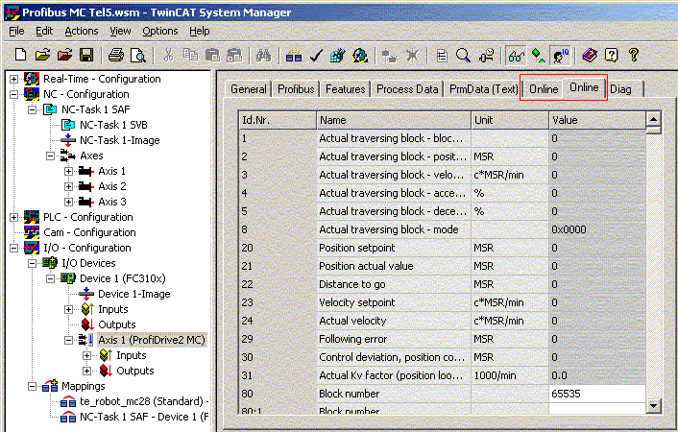Save the project with the floppy disk icon

tap(86, 55)
